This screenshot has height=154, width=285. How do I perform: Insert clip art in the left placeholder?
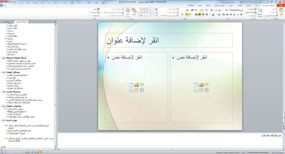coord(136,90)
